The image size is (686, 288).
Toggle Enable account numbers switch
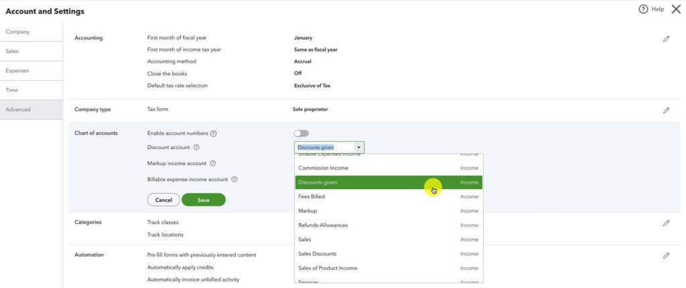coord(301,133)
